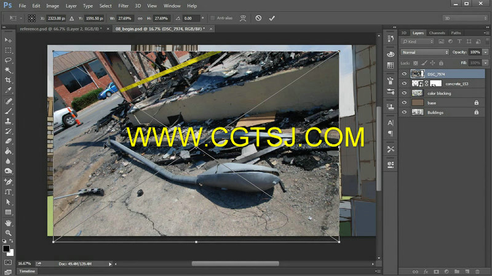This screenshot has width=492, height=276.
Task: Switch to the Channels tab
Action: point(437,33)
